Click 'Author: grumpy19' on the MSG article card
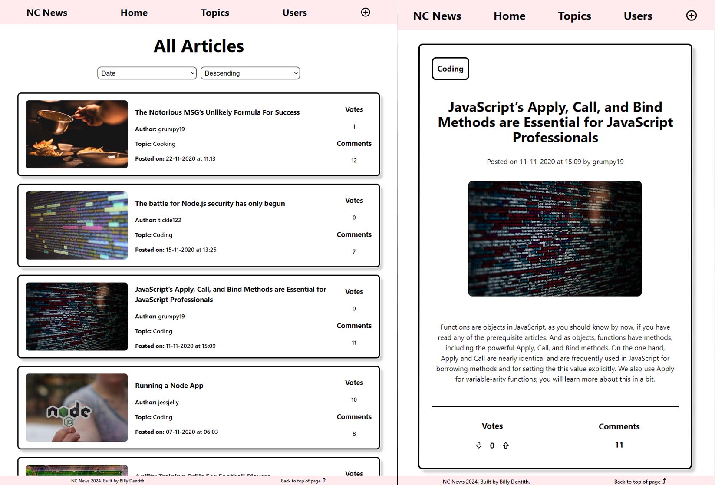This screenshot has height=485, width=715. click(160, 129)
